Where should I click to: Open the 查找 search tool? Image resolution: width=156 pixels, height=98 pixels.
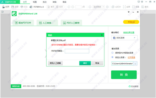(145, 7)
